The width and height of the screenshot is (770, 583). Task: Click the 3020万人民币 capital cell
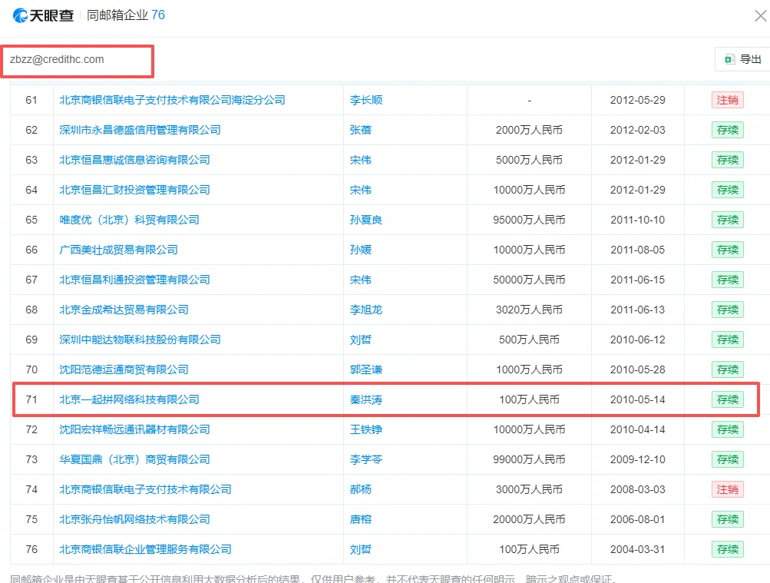pos(529,310)
